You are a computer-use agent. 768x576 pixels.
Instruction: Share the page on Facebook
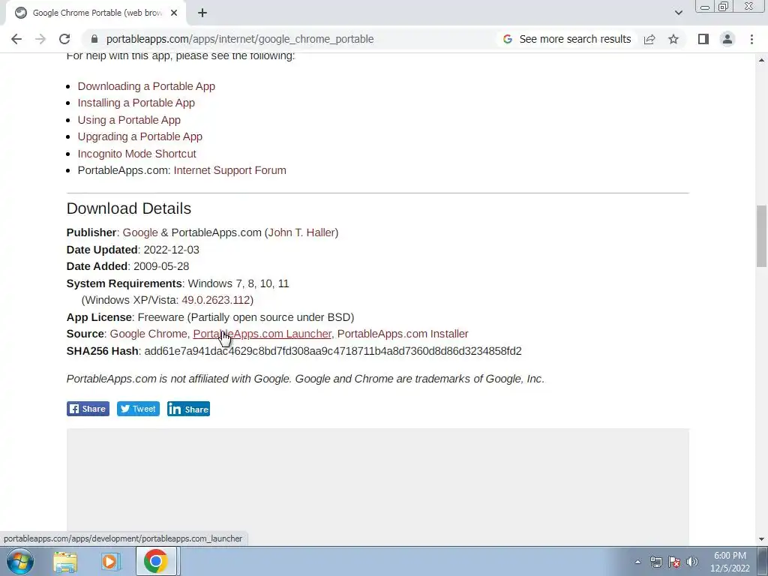[88, 409]
